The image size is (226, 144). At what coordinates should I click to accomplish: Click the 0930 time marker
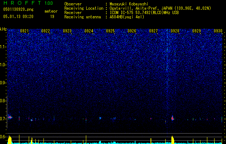click(x=218, y=31)
